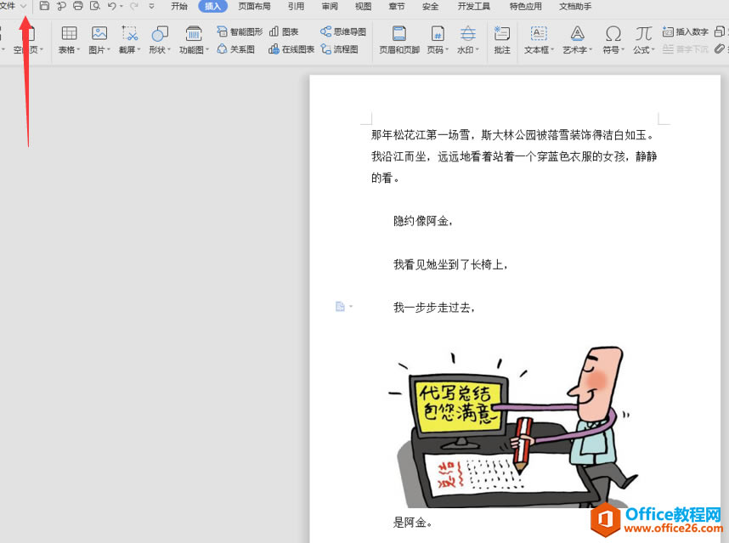
Task: Open the 页码 dropdown label
Action: [438, 50]
